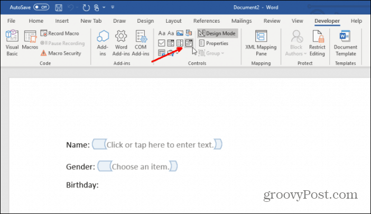Select the Developer tab
The width and height of the screenshot is (371, 214).
(x=327, y=21)
